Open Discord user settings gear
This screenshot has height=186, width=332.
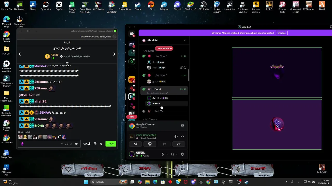point(182,154)
